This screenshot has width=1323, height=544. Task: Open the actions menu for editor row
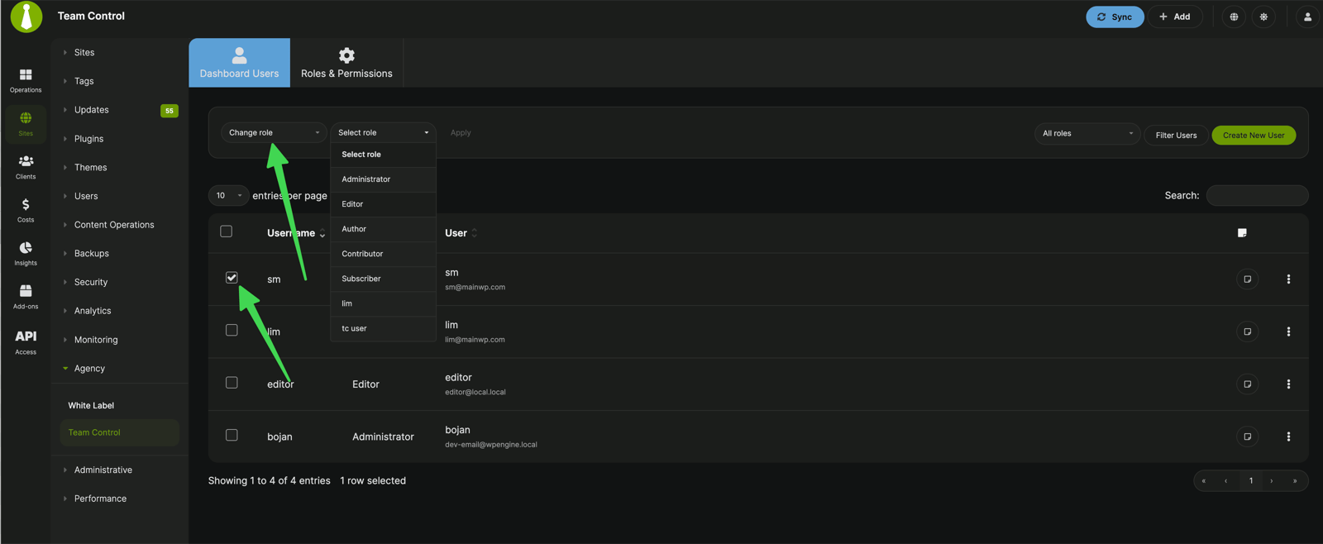[1288, 384]
